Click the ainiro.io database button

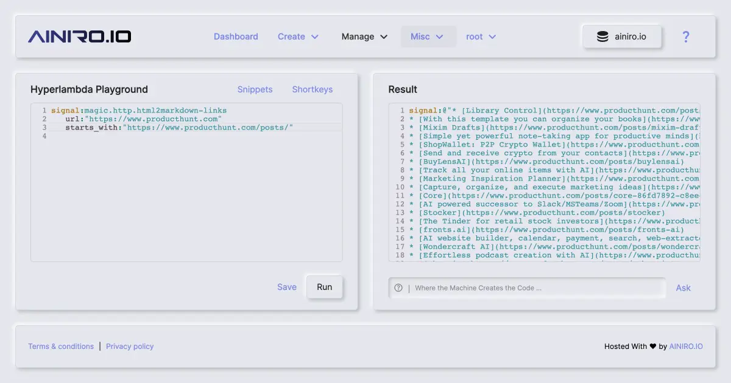[622, 36]
